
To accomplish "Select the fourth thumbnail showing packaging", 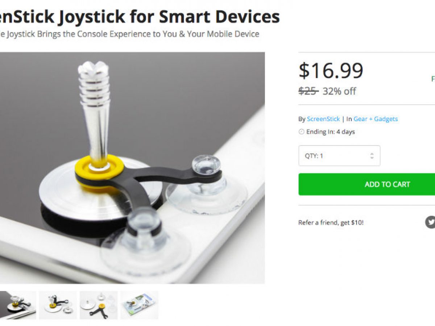I will click(140, 305).
